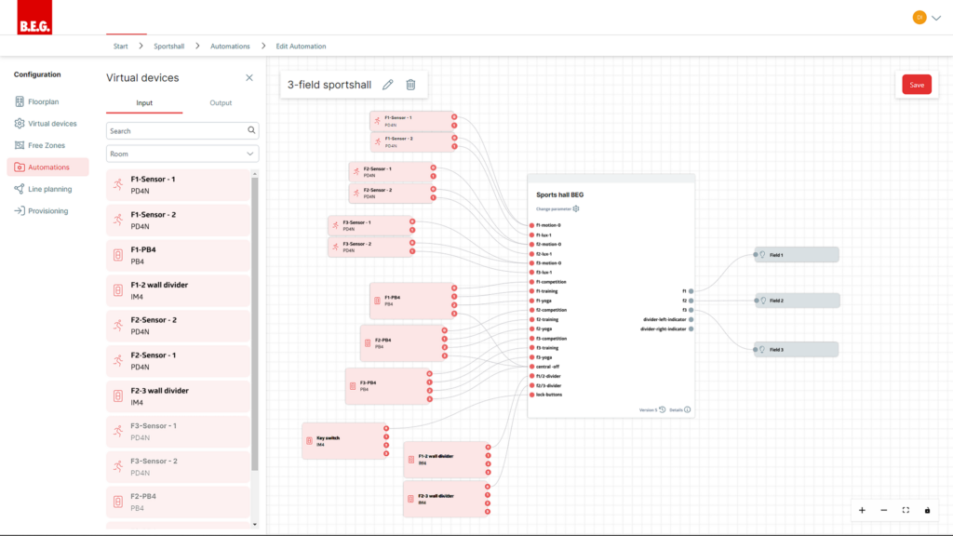Fit the automation canvas to screen
Viewport: 953px width, 536px height.
[905, 510]
